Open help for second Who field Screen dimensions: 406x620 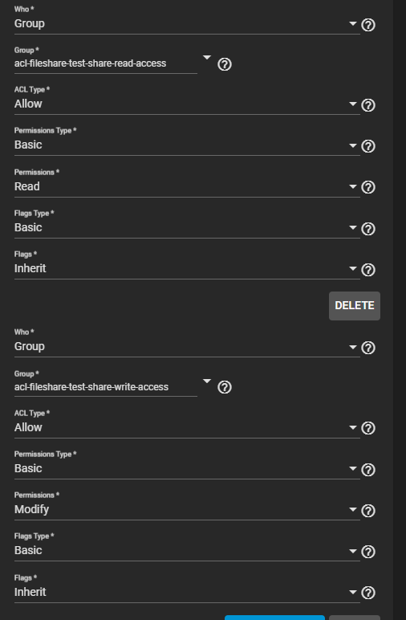pos(368,348)
